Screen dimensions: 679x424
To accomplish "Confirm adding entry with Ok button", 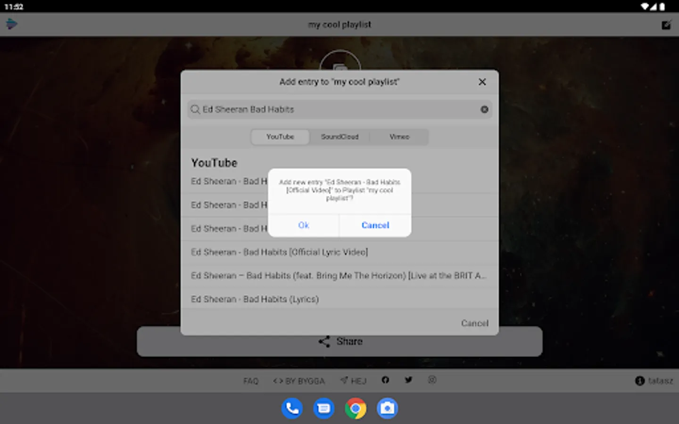I will pos(304,225).
